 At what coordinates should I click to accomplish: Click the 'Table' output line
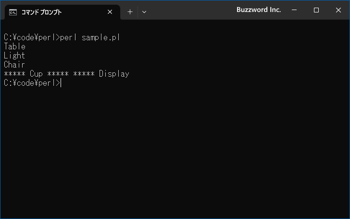click(x=14, y=46)
